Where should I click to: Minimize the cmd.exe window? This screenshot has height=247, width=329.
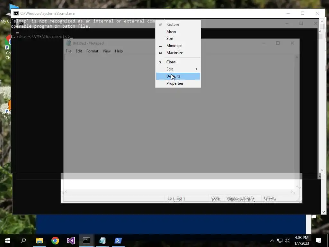tap(288, 14)
